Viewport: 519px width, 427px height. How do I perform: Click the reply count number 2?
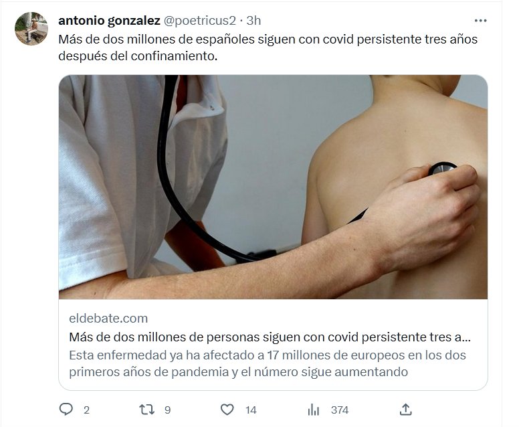tap(86, 410)
